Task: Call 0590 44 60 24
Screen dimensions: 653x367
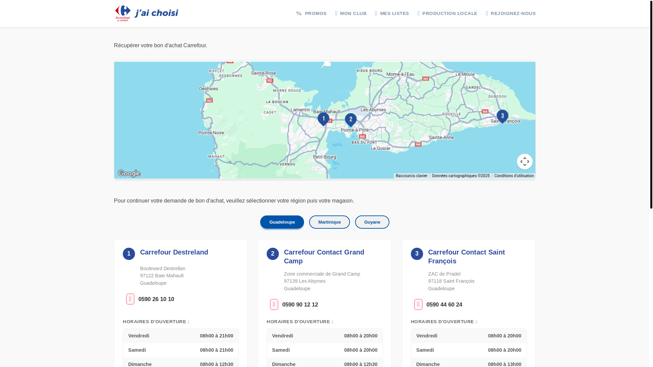Action: [x=445, y=305]
